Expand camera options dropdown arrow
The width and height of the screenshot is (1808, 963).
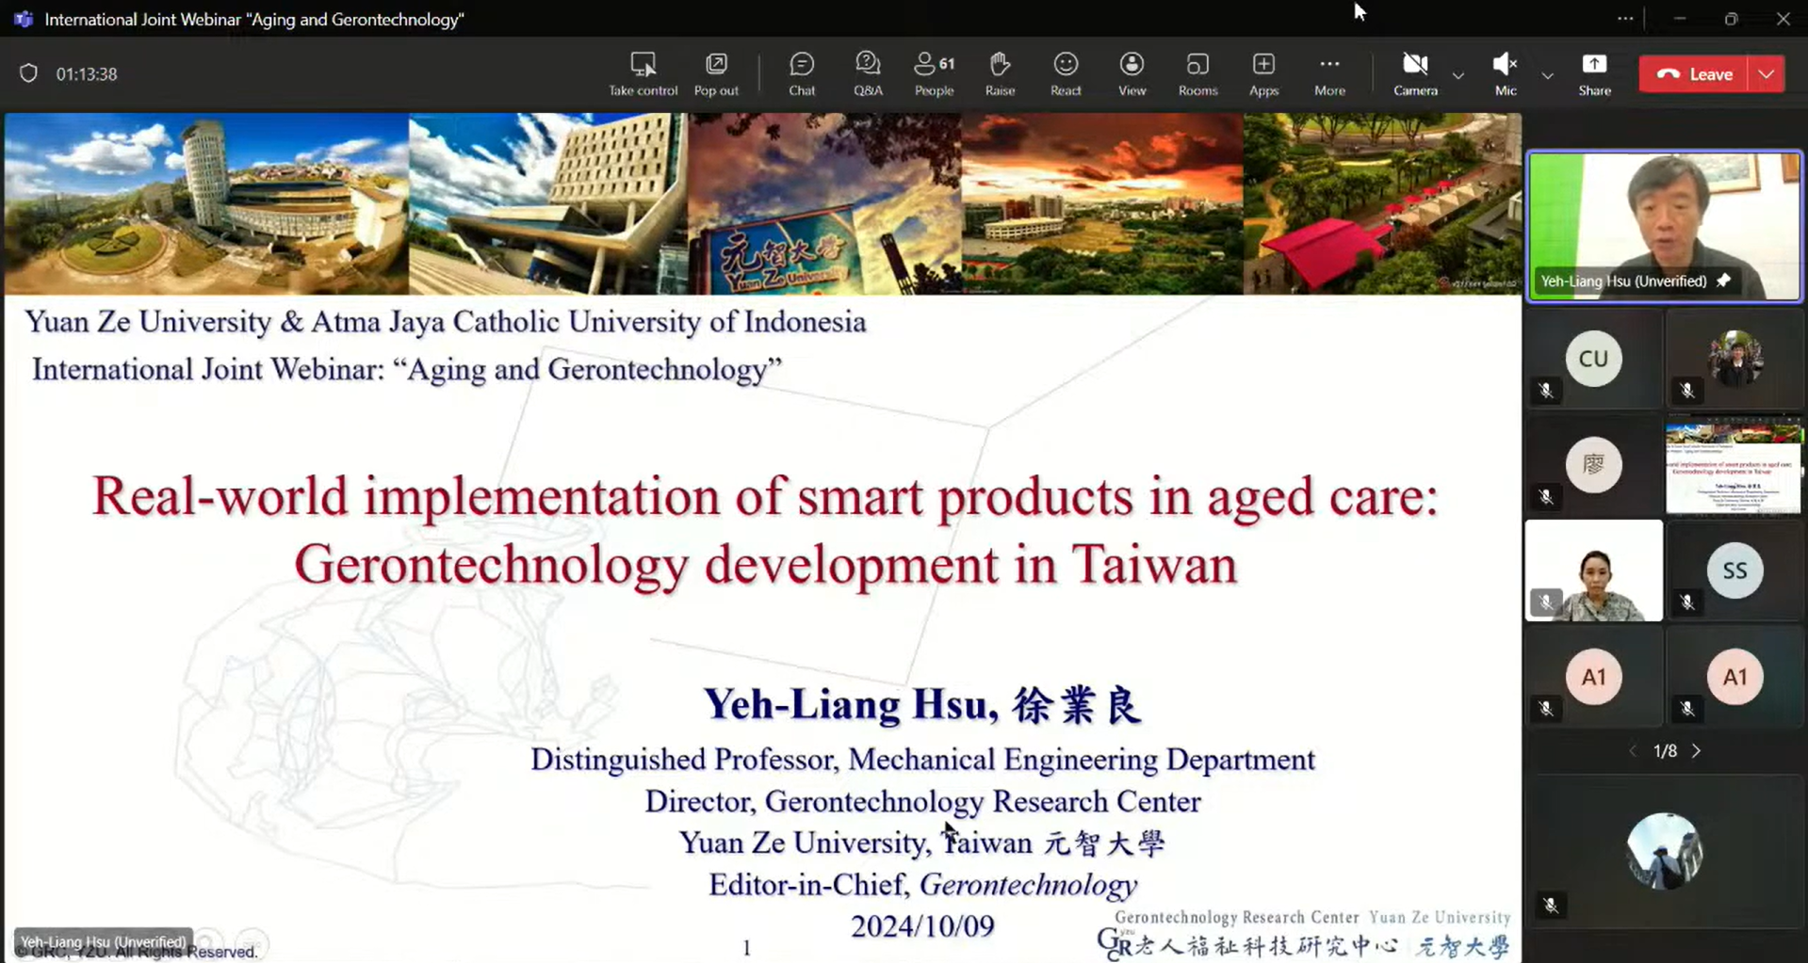(1458, 74)
